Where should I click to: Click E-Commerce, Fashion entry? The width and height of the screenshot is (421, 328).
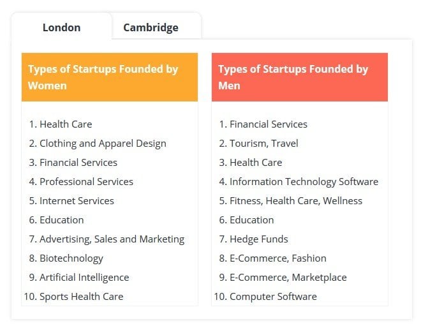[x=277, y=258]
